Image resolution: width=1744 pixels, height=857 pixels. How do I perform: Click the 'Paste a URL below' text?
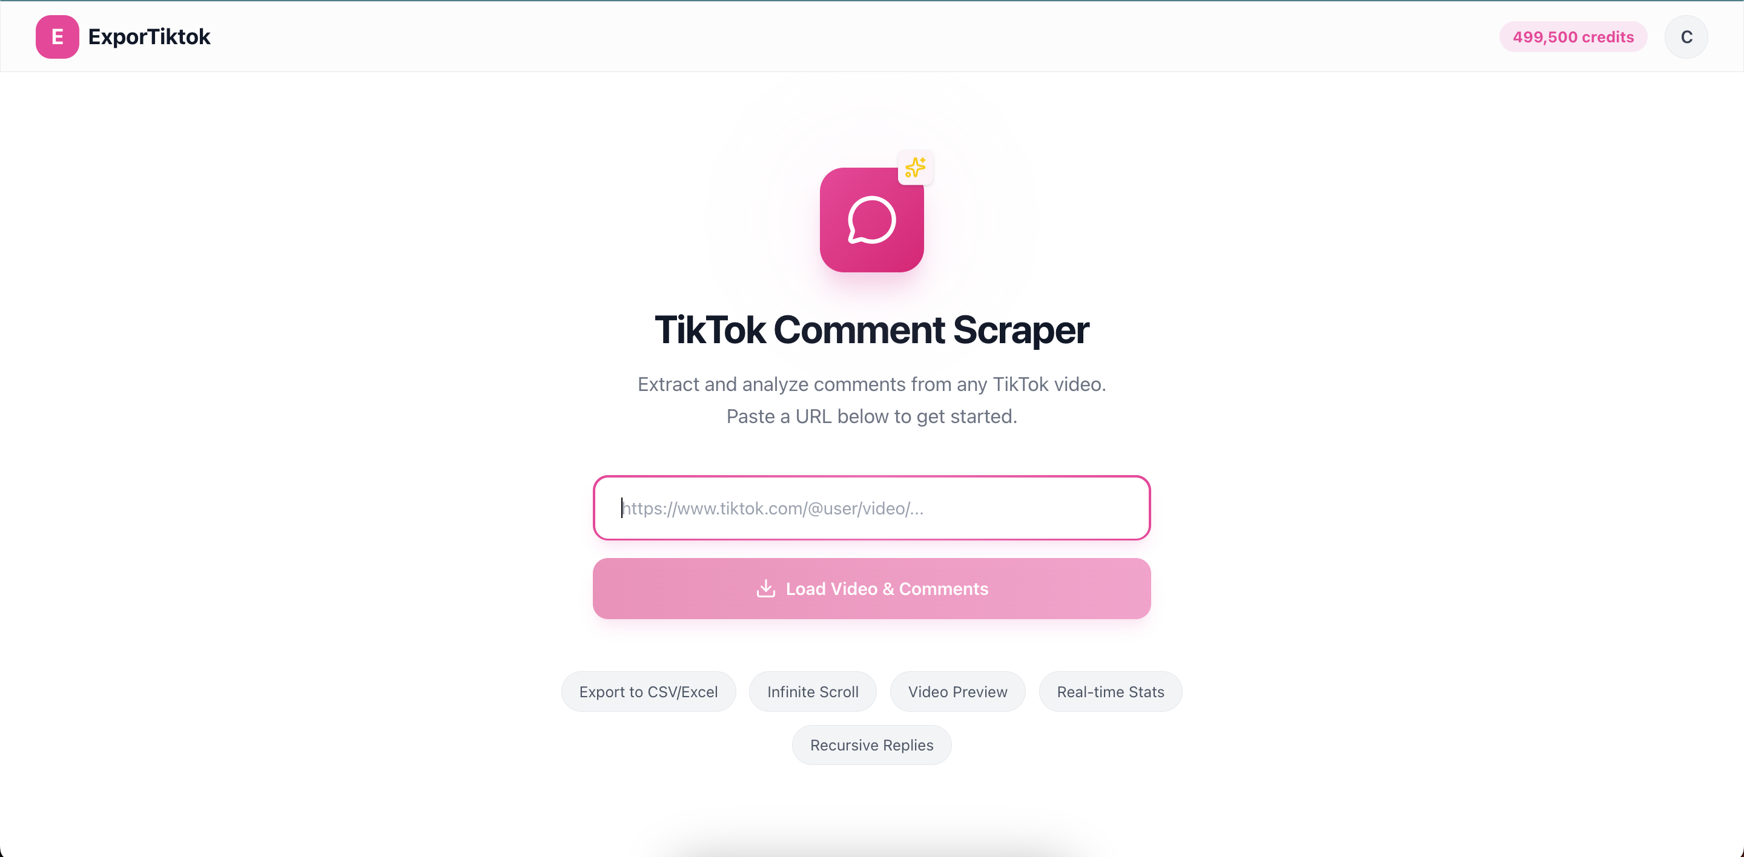pyautogui.click(x=871, y=416)
